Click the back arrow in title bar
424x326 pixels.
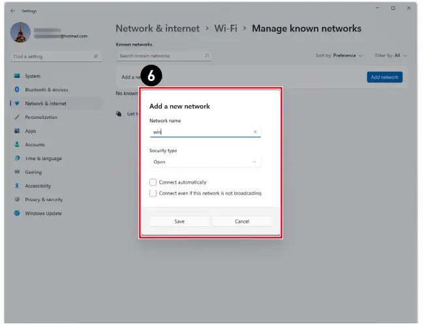[x=13, y=11]
